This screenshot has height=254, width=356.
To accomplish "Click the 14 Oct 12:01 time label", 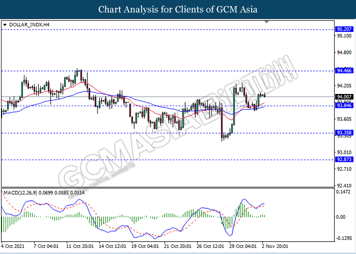I will tap(112, 246).
